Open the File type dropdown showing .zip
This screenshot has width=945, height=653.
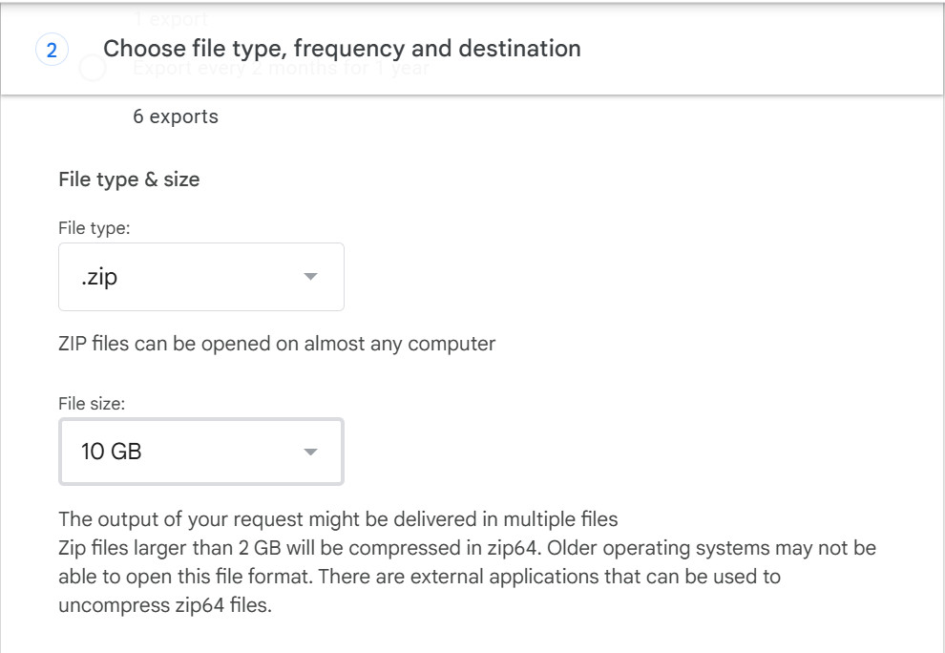200,277
